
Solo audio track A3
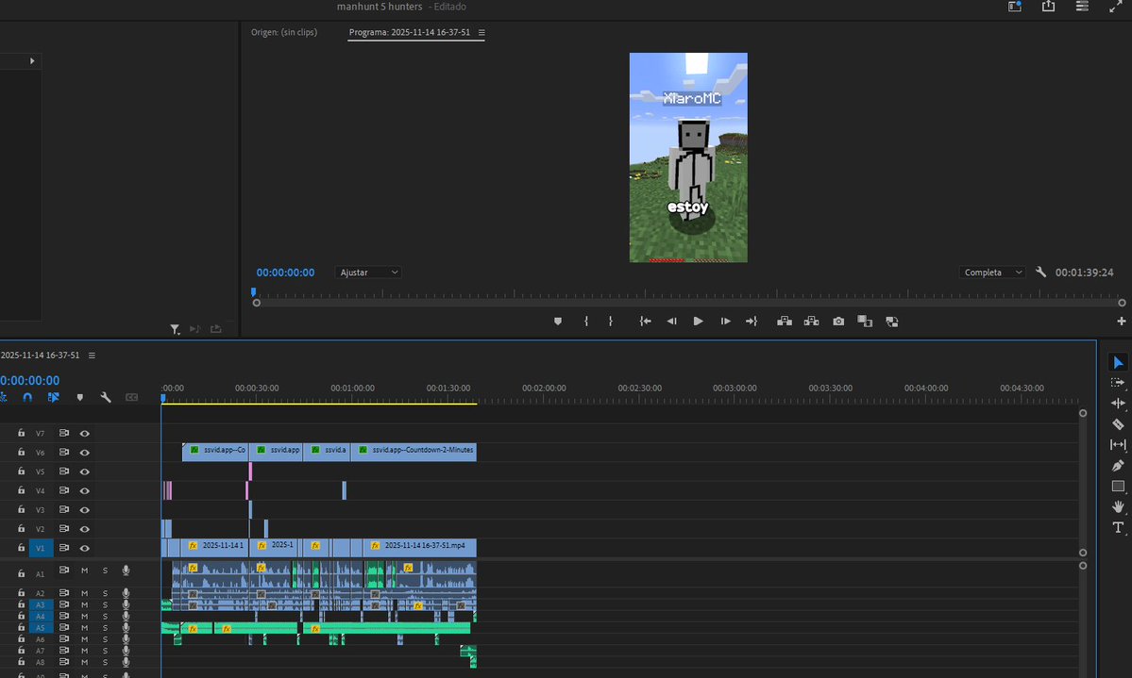(x=105, y=604)
